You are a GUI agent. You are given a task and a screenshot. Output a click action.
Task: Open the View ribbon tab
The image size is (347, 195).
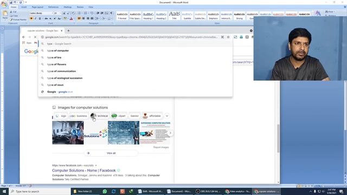(x=91, y=7)
